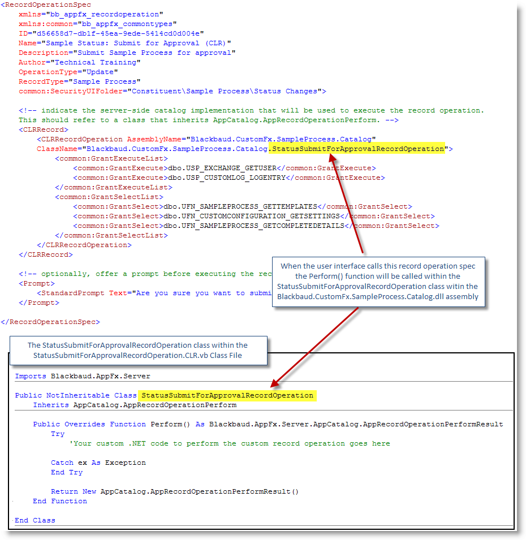Select the dbo.USP_CUSTOMLOG_LOGENTRY grant entry

click(229, 178)
